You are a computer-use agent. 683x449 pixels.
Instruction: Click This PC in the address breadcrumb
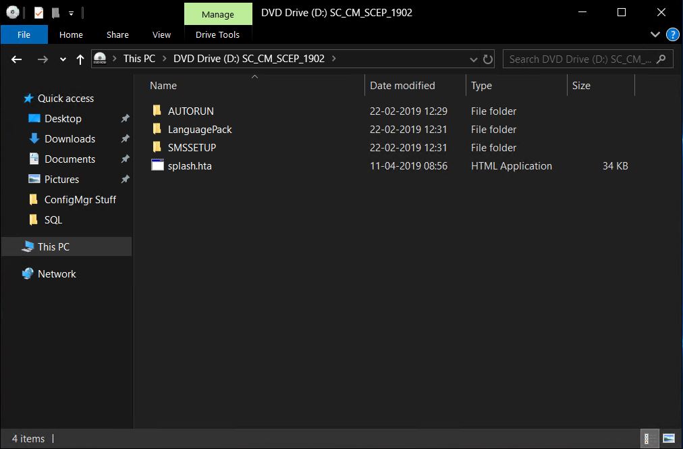139,59
